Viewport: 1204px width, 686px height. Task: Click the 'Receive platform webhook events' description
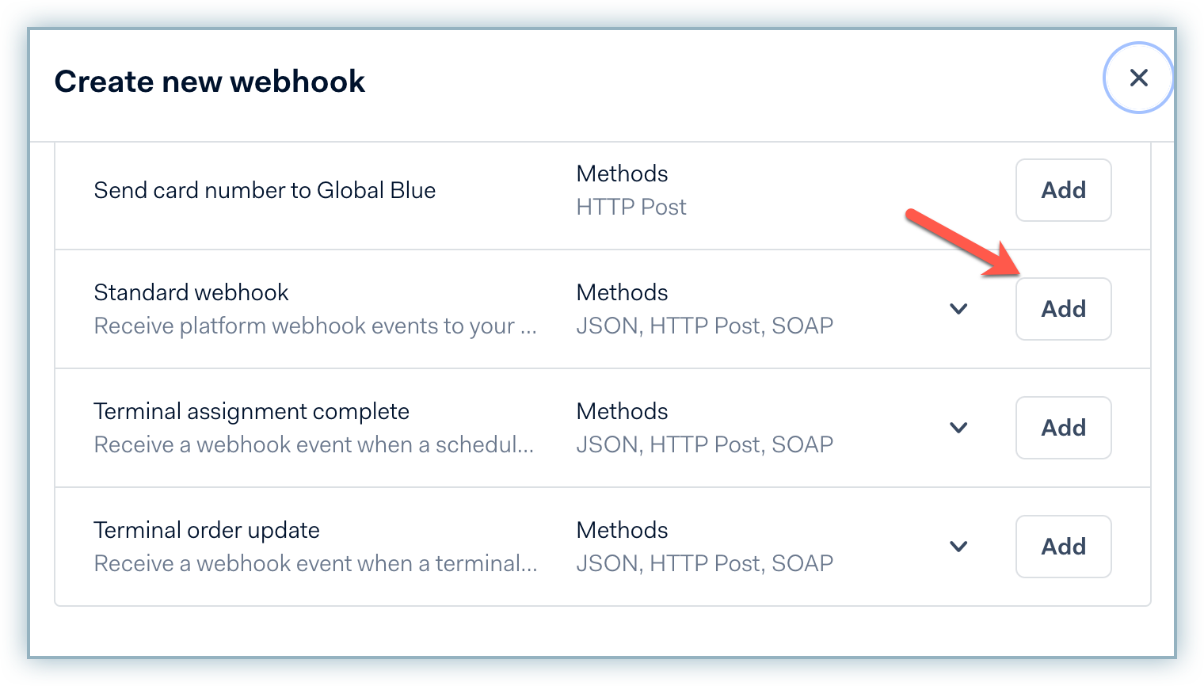(x=315, y=326)
